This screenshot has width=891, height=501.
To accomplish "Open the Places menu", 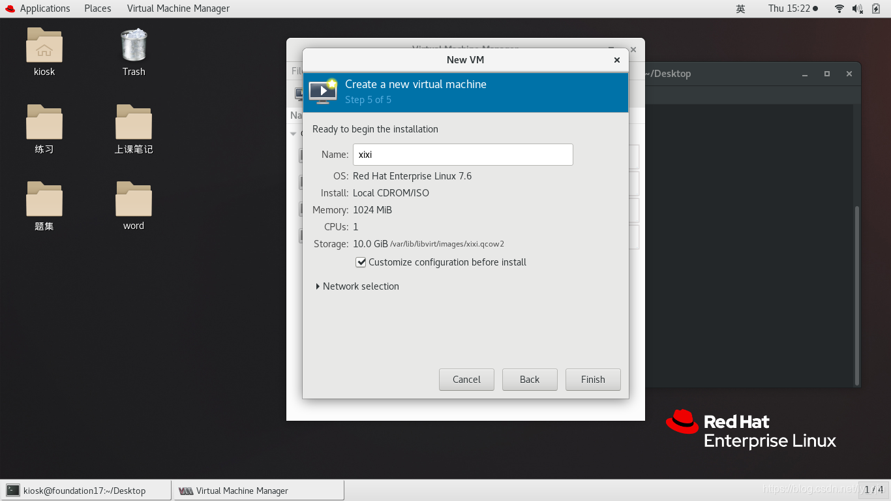I will click(x=98, y=8).
